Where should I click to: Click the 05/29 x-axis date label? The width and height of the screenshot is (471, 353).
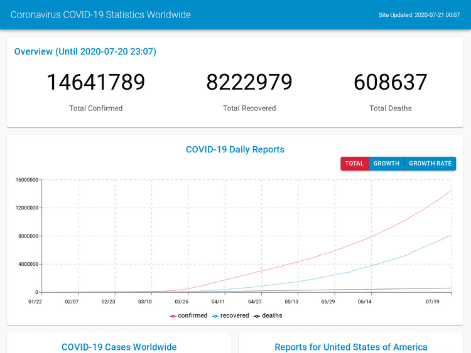[x=328, y=302]
